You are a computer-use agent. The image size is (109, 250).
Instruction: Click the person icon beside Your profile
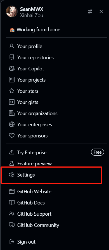[x=12, y=46]
